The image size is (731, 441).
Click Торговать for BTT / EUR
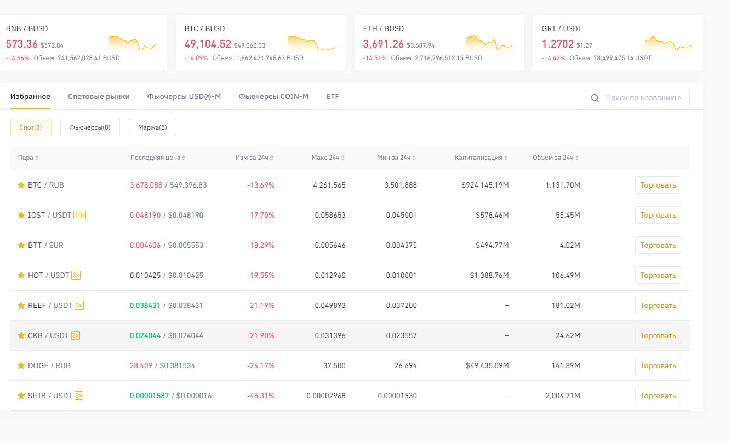658,245
